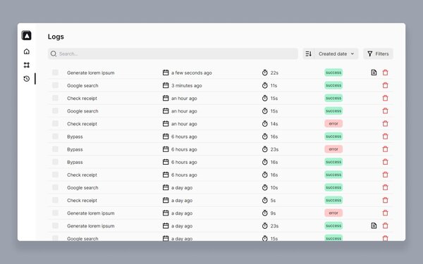Delete the Bypass log with error status
Viewport: 423px width, 264px height.
point(385,149)
